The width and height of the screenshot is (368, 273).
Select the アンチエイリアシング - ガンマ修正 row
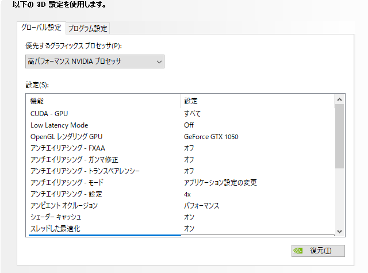click(182, 159)
